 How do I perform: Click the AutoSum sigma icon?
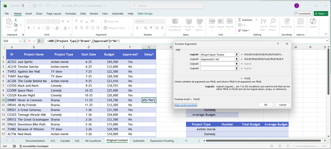[240, 20]
